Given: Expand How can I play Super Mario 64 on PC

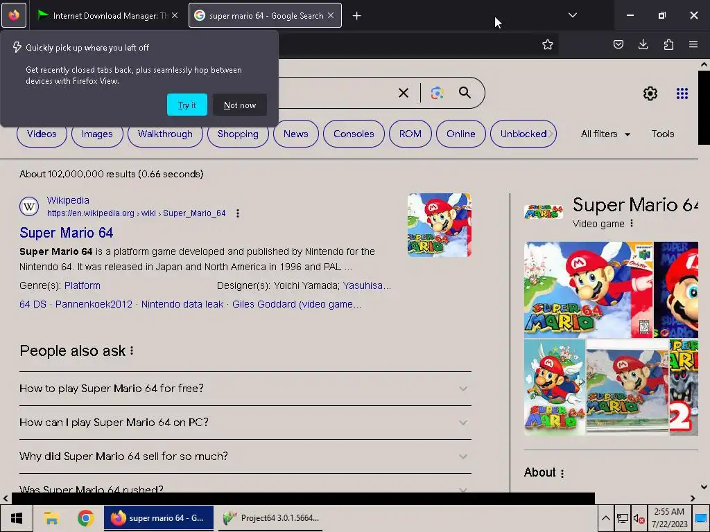Looking at the screenshot, I should [245, 422].
